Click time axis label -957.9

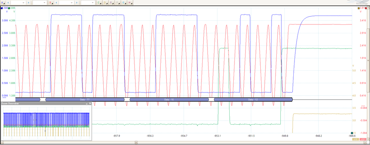117,136
